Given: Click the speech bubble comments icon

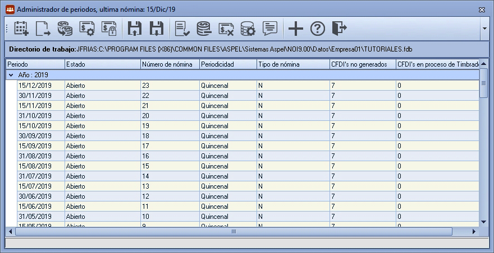Looking at the screenshot, I should tap(270, 29).
